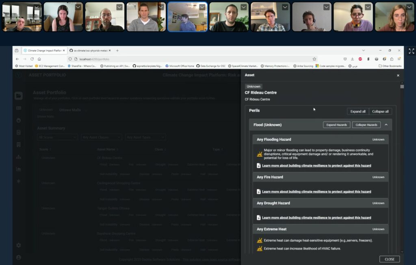Click the CLOSE button in the Asset panel
The height and width of the screenshot is (265, 416).
(390, 259)
